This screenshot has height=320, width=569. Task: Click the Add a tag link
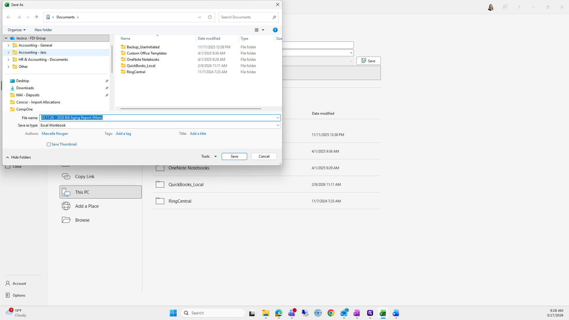123,134
